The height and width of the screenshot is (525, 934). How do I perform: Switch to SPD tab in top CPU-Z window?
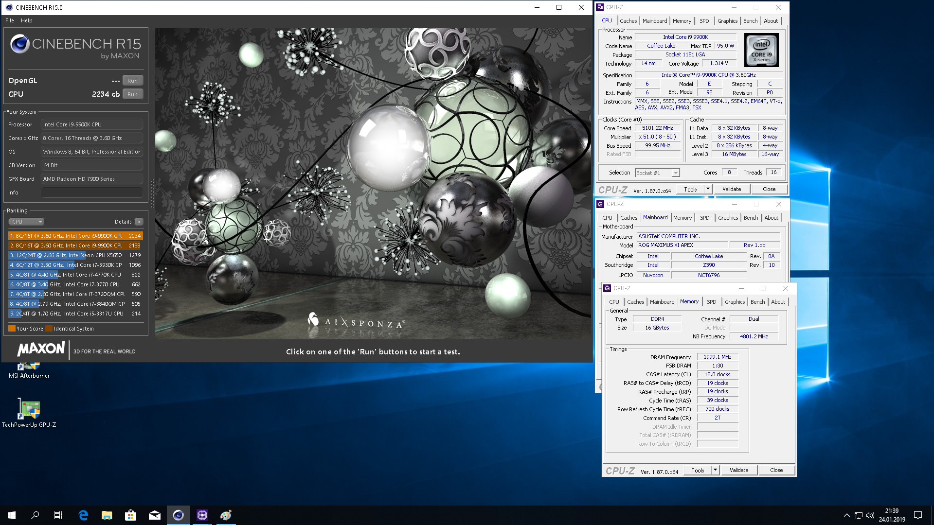pos(704,21)
